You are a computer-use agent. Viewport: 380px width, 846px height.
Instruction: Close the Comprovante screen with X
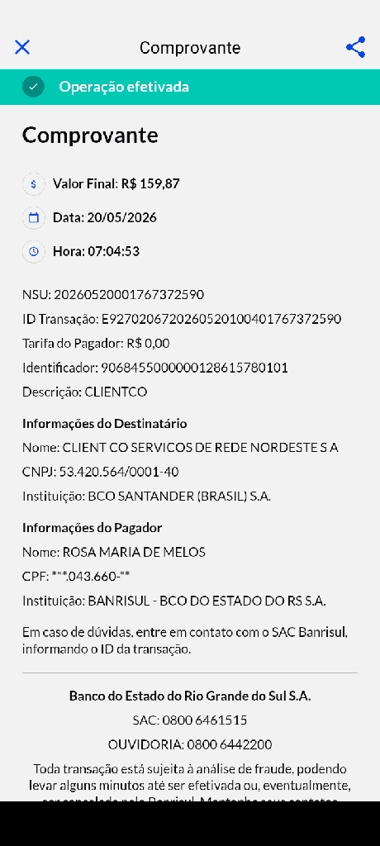(22, 47)
